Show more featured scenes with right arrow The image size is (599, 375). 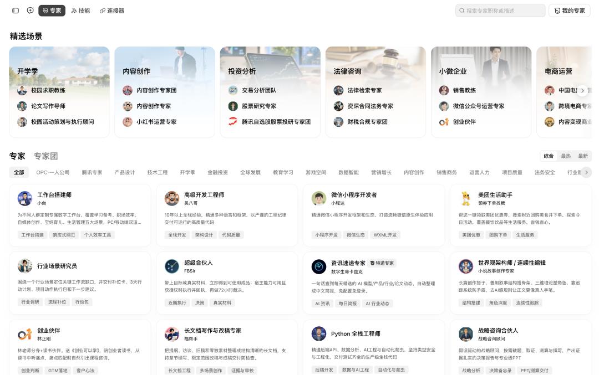point(582,90)
